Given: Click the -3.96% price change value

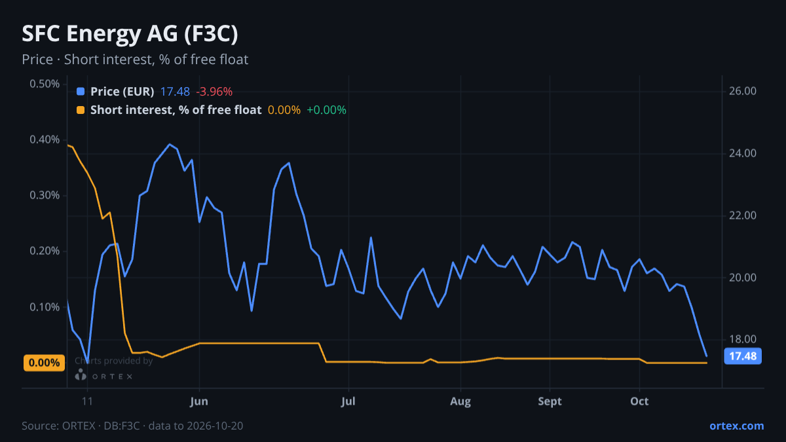Looking at the screenshot, I should 214,92.
